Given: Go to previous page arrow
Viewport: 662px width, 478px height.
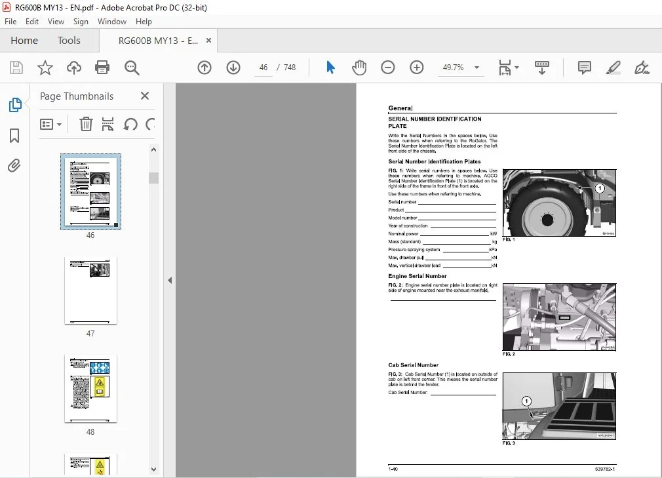Looking at the screenshot, I should pyautogui.click(x=204, y=68).
